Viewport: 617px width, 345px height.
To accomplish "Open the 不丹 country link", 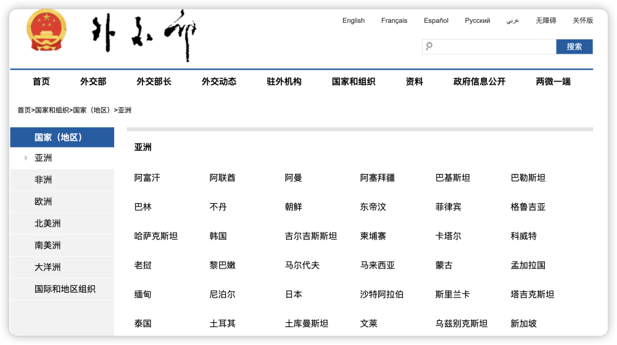I will (x=218, y=207).
